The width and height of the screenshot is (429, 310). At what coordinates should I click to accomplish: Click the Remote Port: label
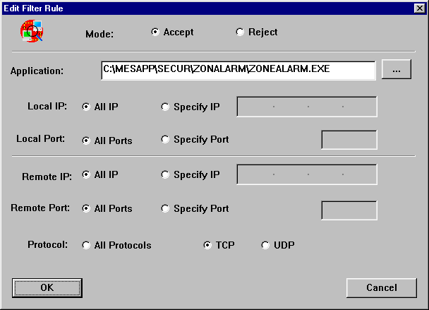pyautogui.click(x=40, y=208)
